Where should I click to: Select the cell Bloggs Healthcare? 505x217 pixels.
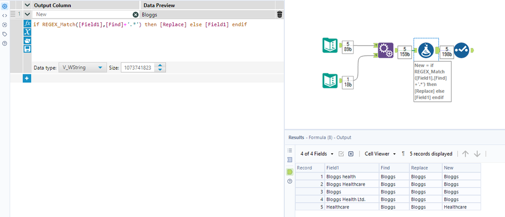coord(352,184)
